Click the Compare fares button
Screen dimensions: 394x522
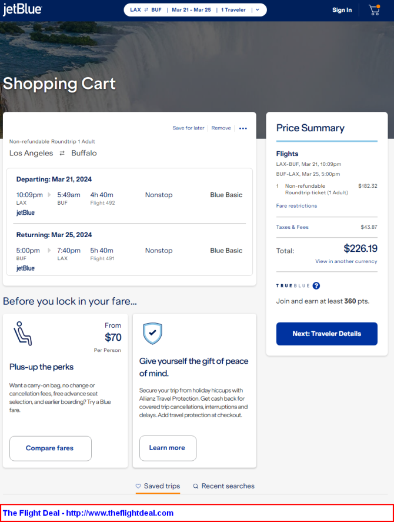point(50,448)
